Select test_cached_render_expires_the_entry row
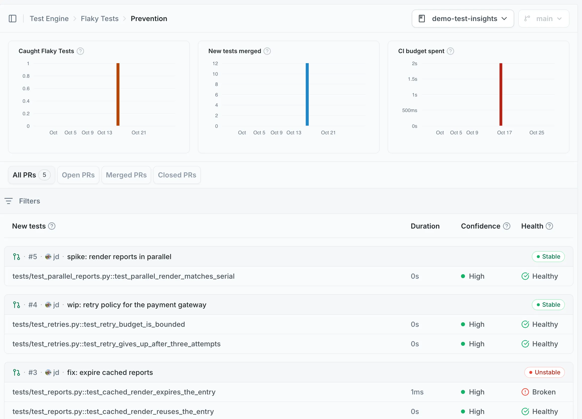582x419 pixels. coord(289,392)
